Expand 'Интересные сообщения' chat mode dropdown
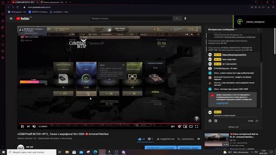Screen dimensions: 276x155 click(223, 30)
